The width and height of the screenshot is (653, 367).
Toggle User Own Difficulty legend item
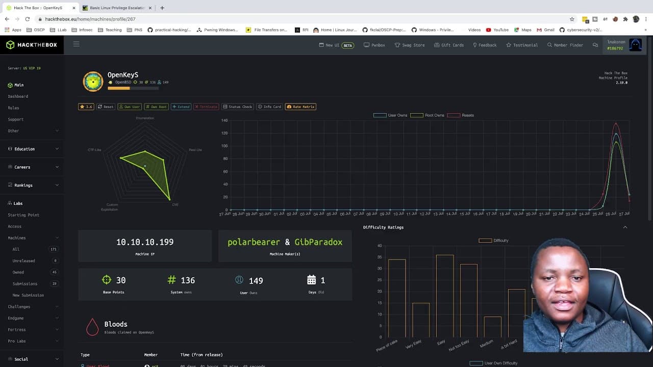tap(493, 363)
